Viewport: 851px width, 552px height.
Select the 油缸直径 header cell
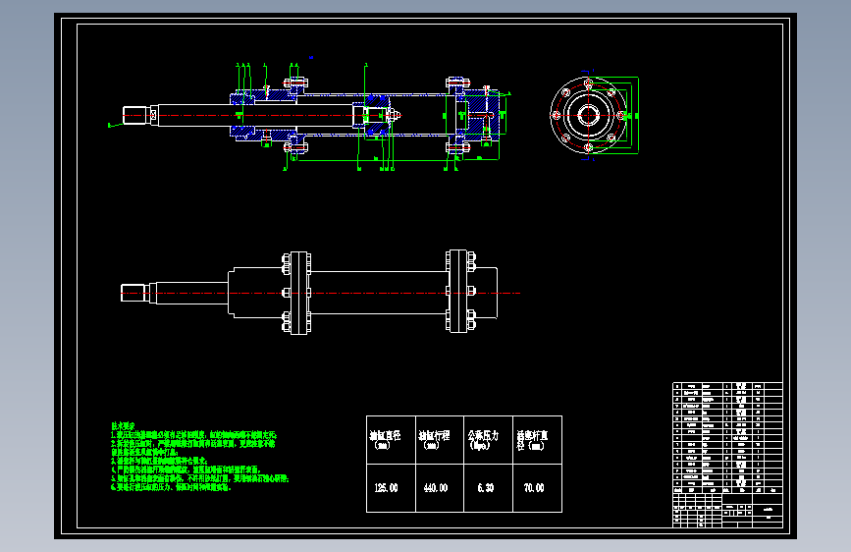coord(391,440)
